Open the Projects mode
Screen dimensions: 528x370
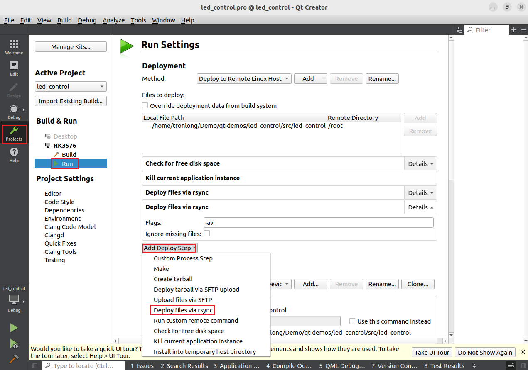coord(14,134)
